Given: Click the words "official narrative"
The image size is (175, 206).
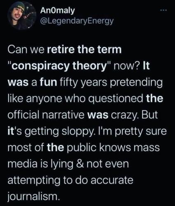Looking at the screenshot, I should click(x=46, y=115).
